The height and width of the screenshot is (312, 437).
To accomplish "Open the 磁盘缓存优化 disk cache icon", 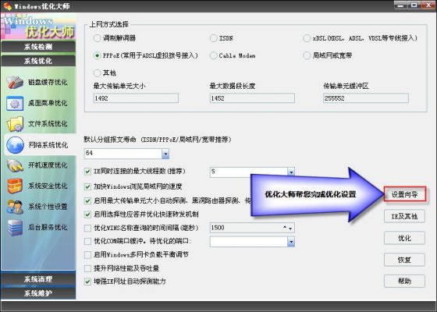I will pyautogui.click(x=15, y=83).
